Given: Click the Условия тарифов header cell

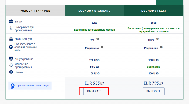Looking at the screenshot, I should [35, 11].
